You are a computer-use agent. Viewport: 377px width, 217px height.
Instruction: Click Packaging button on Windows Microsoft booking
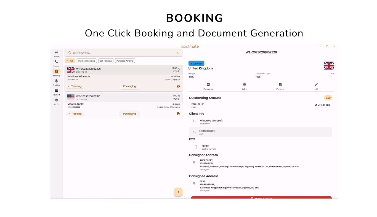click(129, 86)
